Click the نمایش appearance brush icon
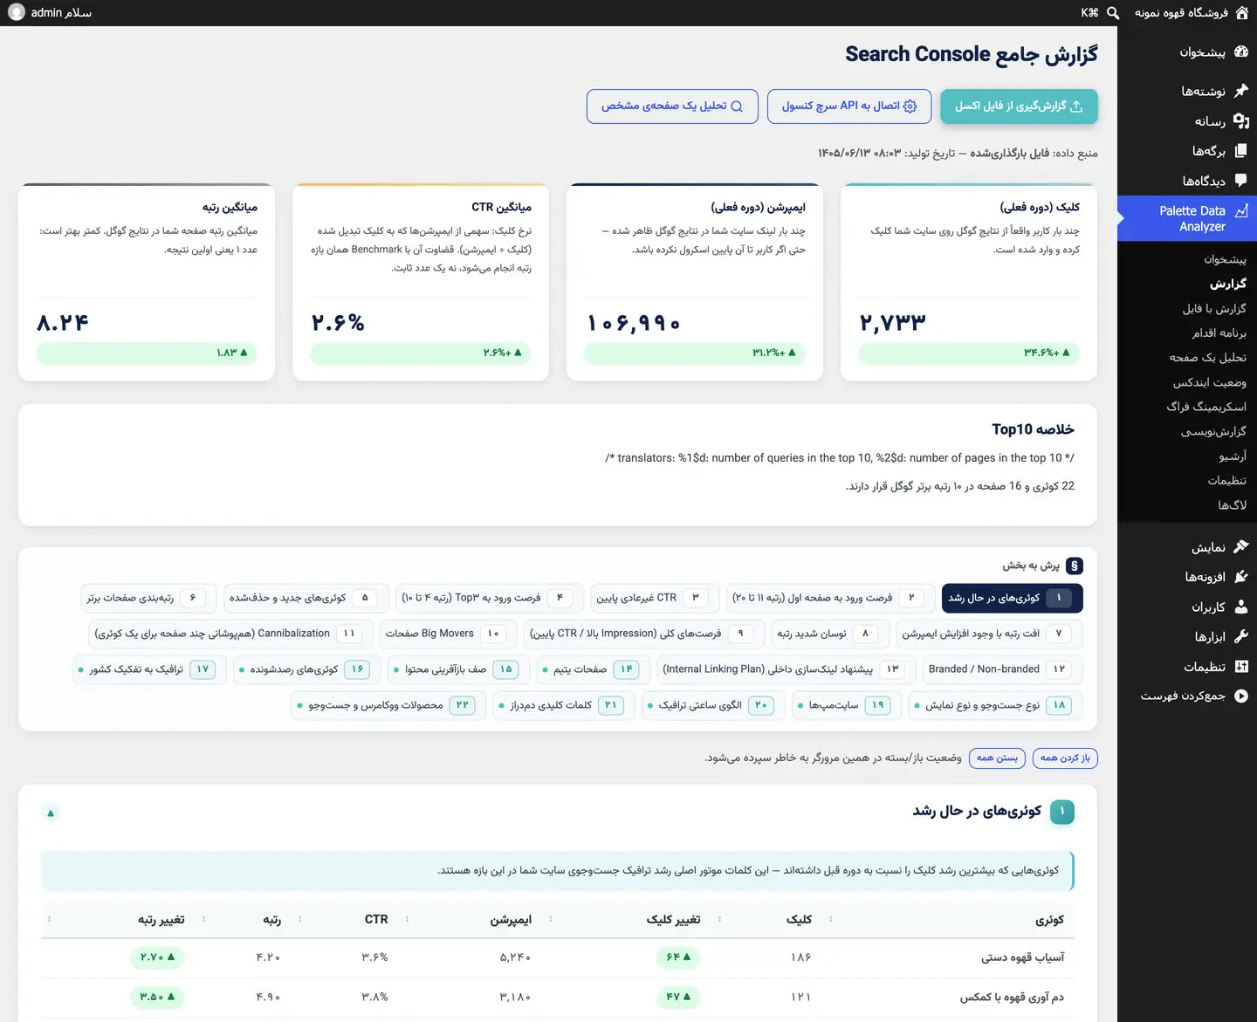Image resolution: width=1257 pixels, height=1022 pixels. 1241,547
